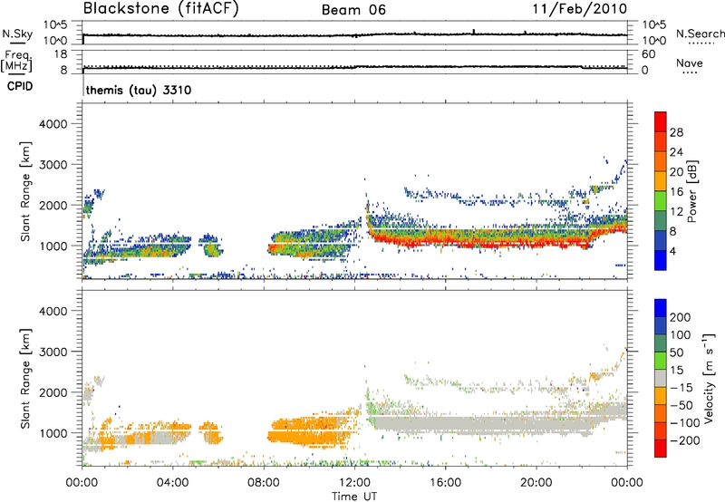
Task: Click the red bottom segment of the Velocity colorbar
Action: [x=661, y=449]
